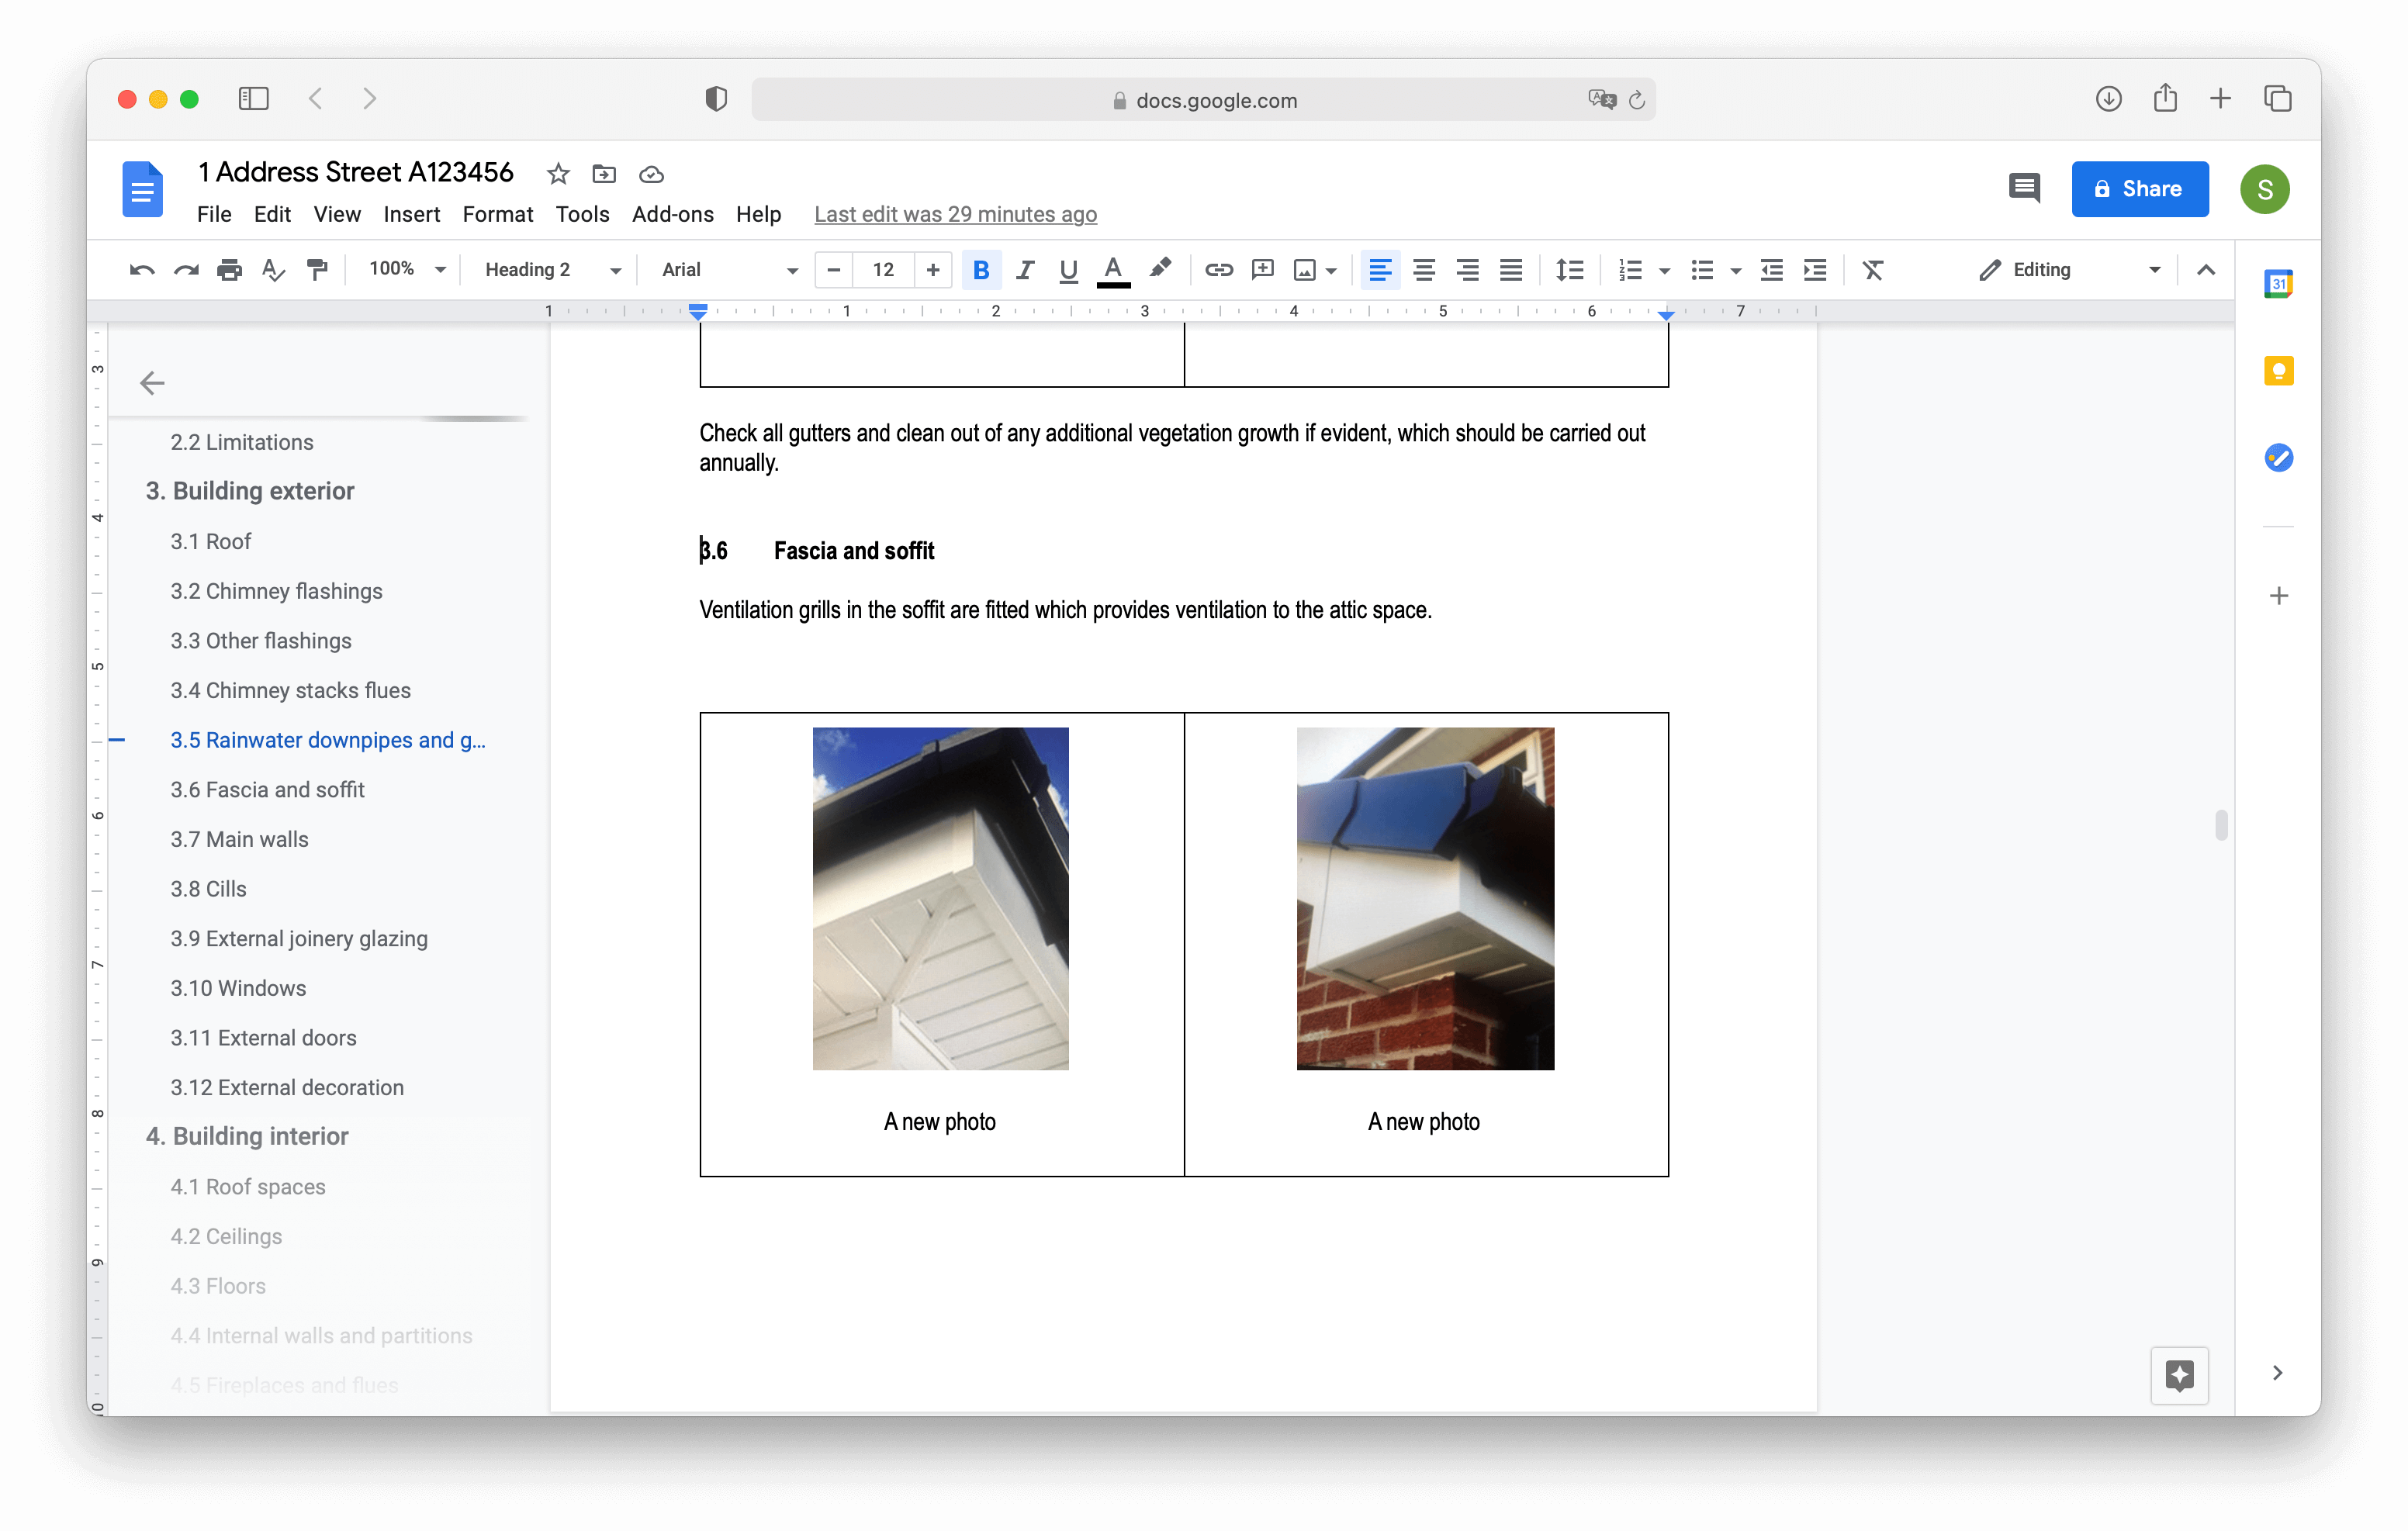Open the zoom 100% dropdown
The width and height of the screenshot is (2408, 1531).
(x=406, y=269)
